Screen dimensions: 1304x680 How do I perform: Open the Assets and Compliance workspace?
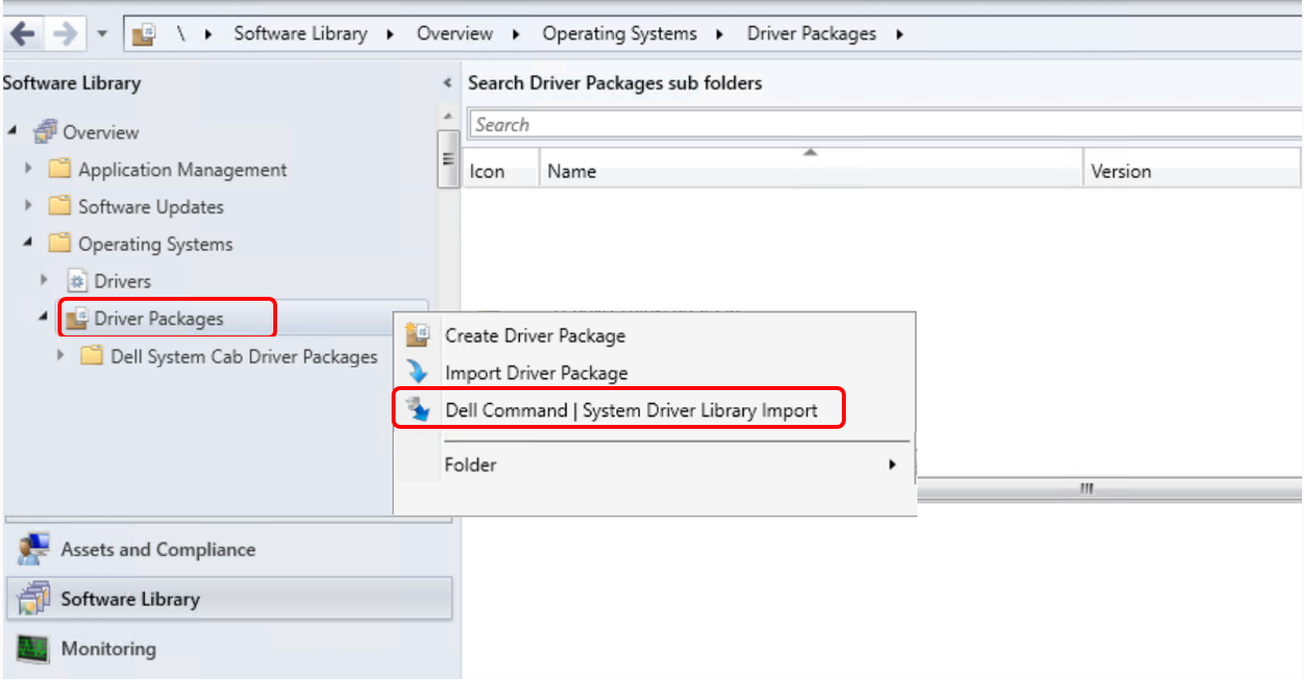pos(134,549)
